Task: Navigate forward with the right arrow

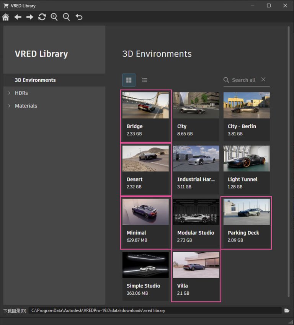Action: (30, 17)
